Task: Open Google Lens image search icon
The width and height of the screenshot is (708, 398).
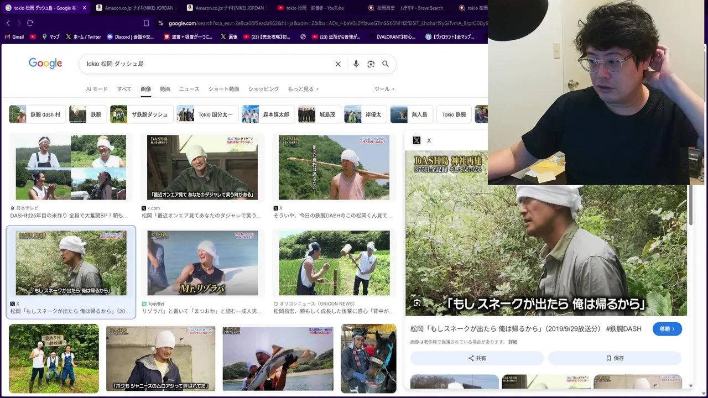Action: (x=371, y=64)
